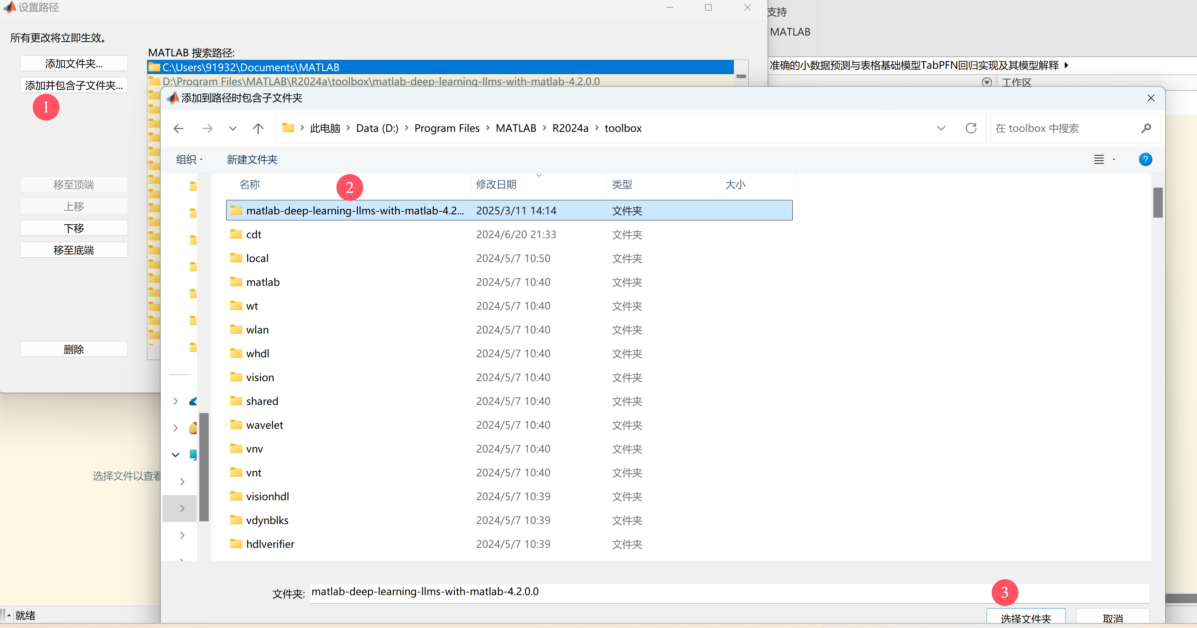Select the vdynblks folder icon
The height and width of the screenshot is (628, 1197).
pos(236,520)
